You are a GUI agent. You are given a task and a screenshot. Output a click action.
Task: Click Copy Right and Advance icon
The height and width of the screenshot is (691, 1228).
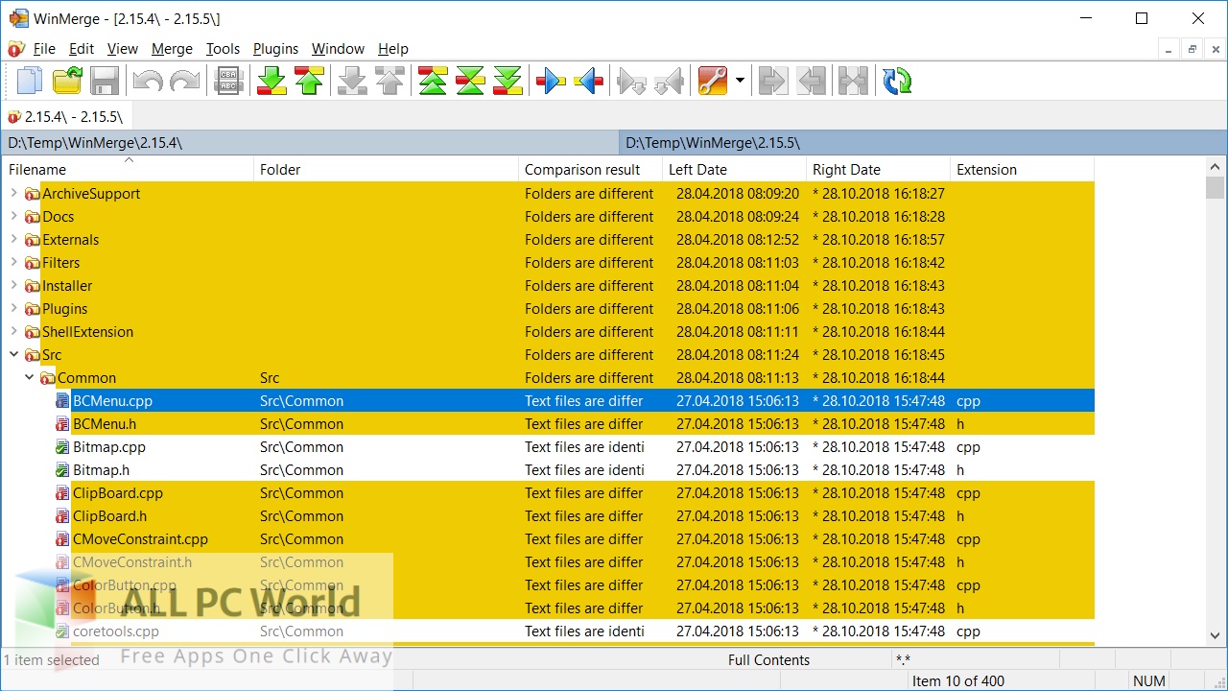tap(631, 82)
